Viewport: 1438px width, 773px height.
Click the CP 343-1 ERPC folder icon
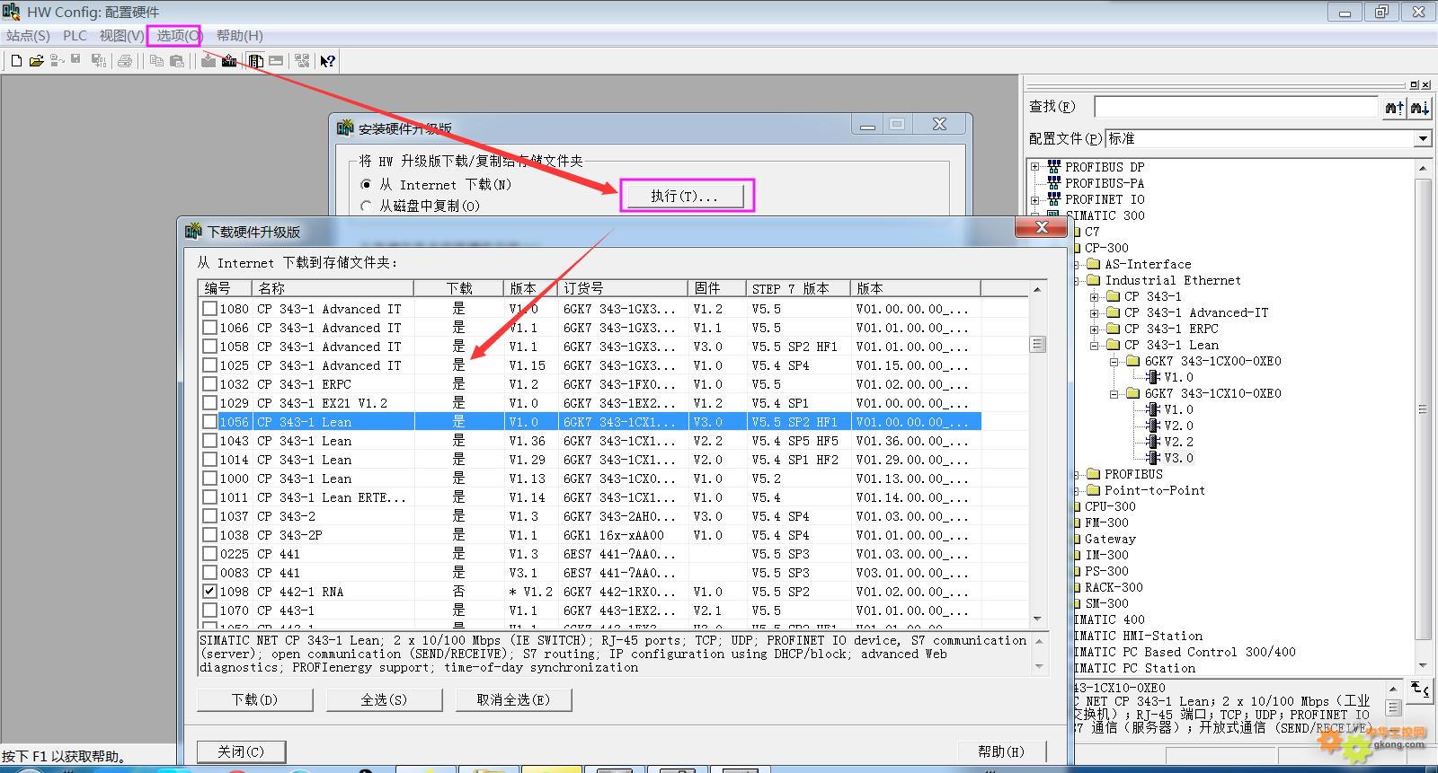point(1113,329)
